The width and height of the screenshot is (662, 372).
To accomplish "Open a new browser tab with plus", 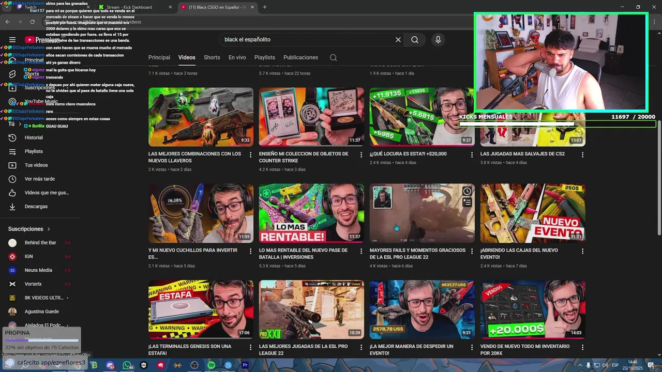I will [x=264, y=7].
